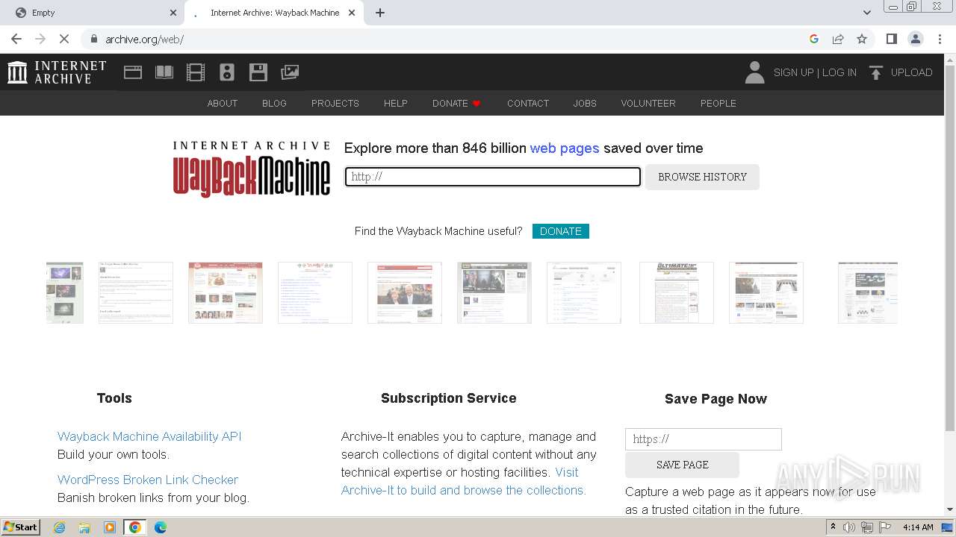Focus the Wayback http:// search field
Viewport: 956px width, 537px height.
pyautogui.click(x=493, y=177)
